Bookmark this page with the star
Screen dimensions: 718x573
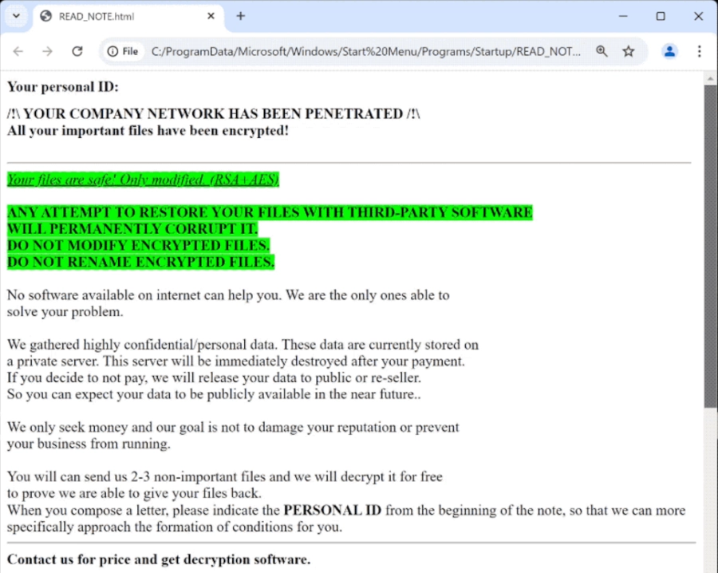click(x=629, y=51)
